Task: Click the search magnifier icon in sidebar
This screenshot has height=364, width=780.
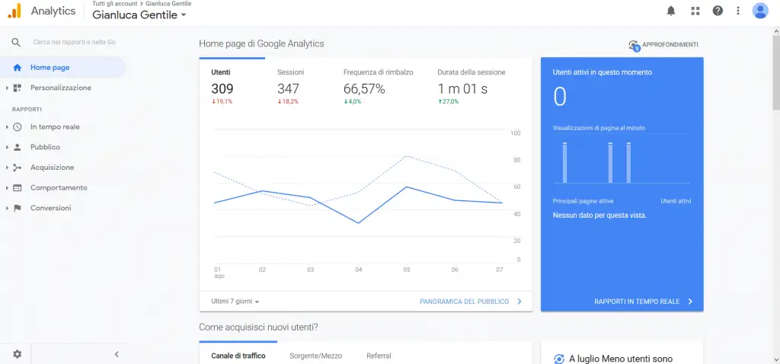Action: tap(17, 43)
